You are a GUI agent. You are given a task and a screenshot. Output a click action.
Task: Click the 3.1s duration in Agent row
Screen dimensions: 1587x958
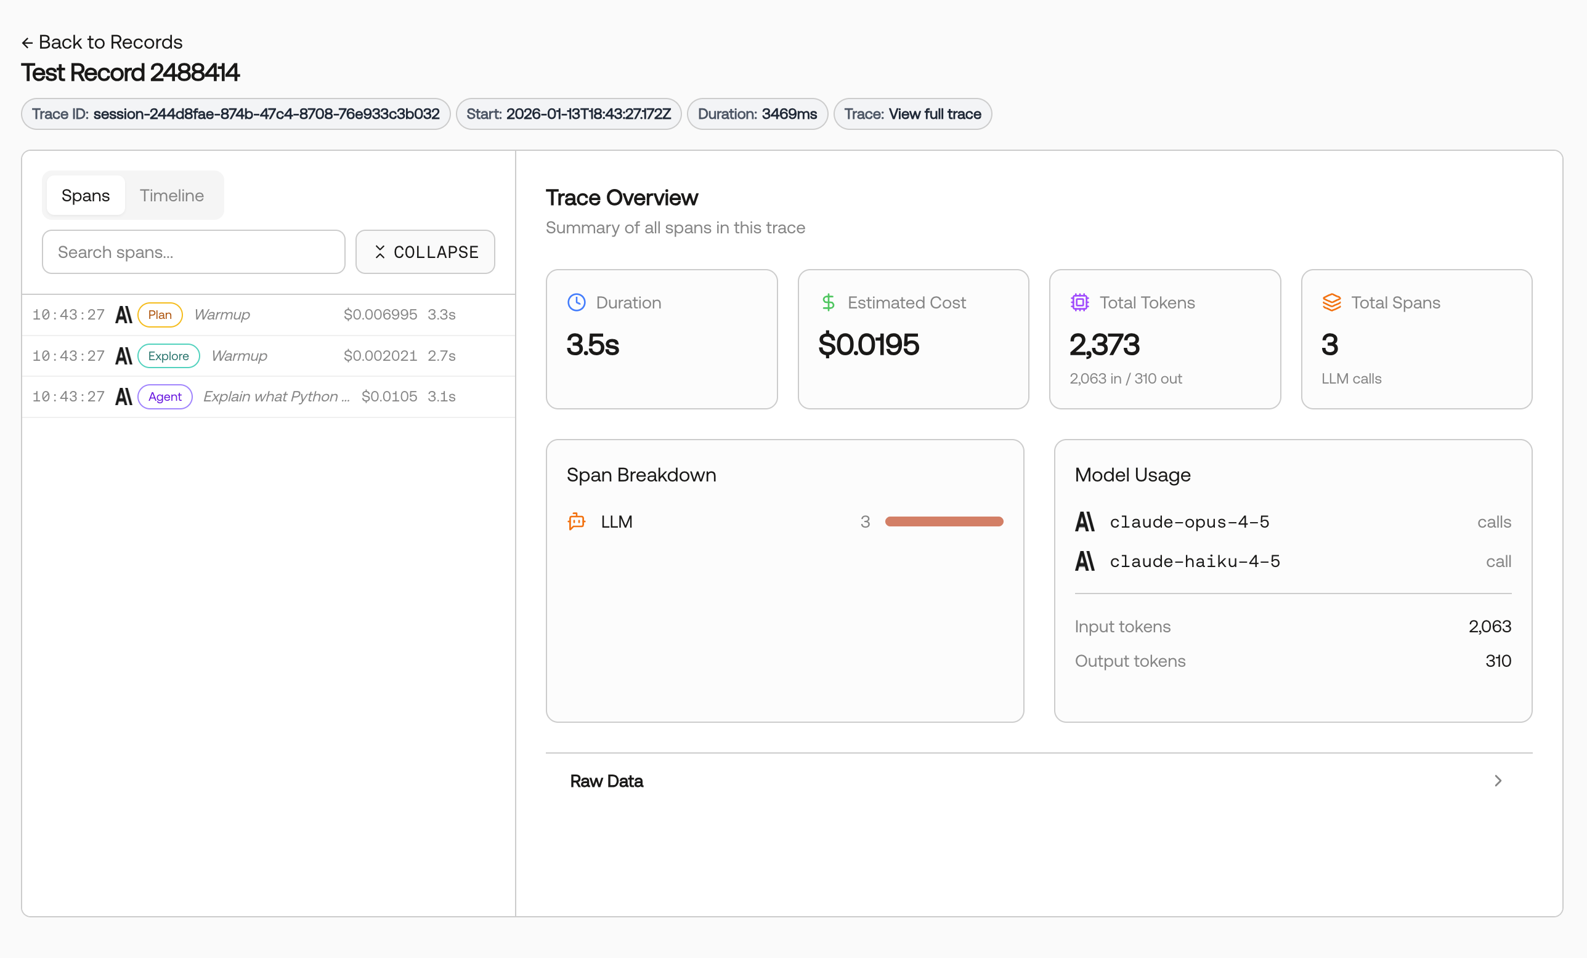click(x=442, y=396)
